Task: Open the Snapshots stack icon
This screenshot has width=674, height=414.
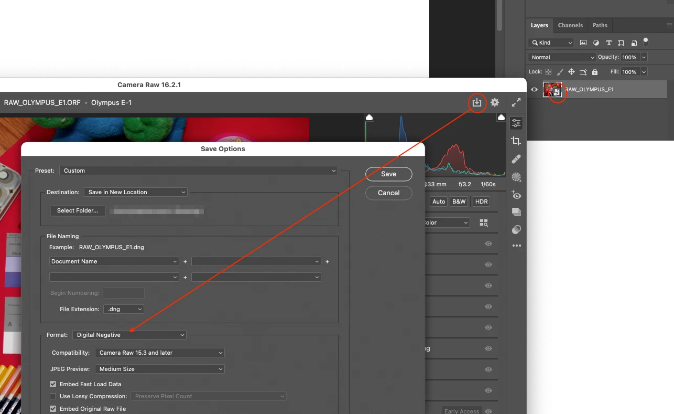Action: (x=516, y=212)
